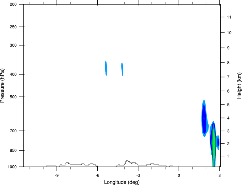Click the -9 longitude tick label
242x185 pixels.
coord(57,175)
